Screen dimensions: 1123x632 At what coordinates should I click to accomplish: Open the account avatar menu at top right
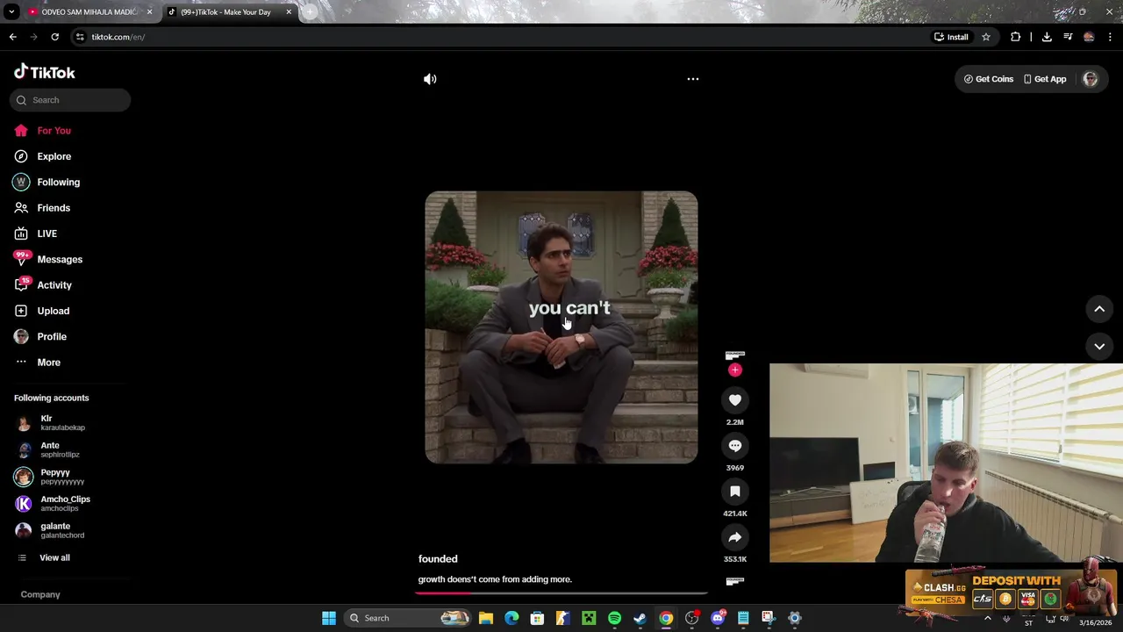(x=1091, y=79)
